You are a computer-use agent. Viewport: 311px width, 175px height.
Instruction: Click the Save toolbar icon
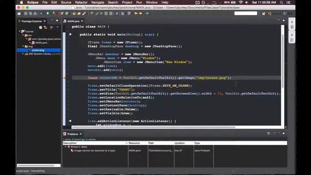(x=26, y=14)
